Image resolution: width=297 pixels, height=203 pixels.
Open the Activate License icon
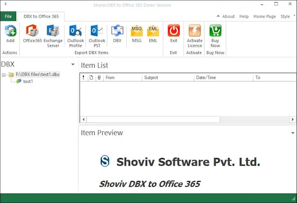[x=194, y=31]
